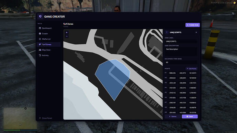Click the Close Panel link
The height and width of the screenshot is (133, 237).
pos(45,118)
